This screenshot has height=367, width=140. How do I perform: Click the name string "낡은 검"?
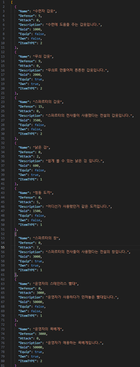[x=41, y=147]
